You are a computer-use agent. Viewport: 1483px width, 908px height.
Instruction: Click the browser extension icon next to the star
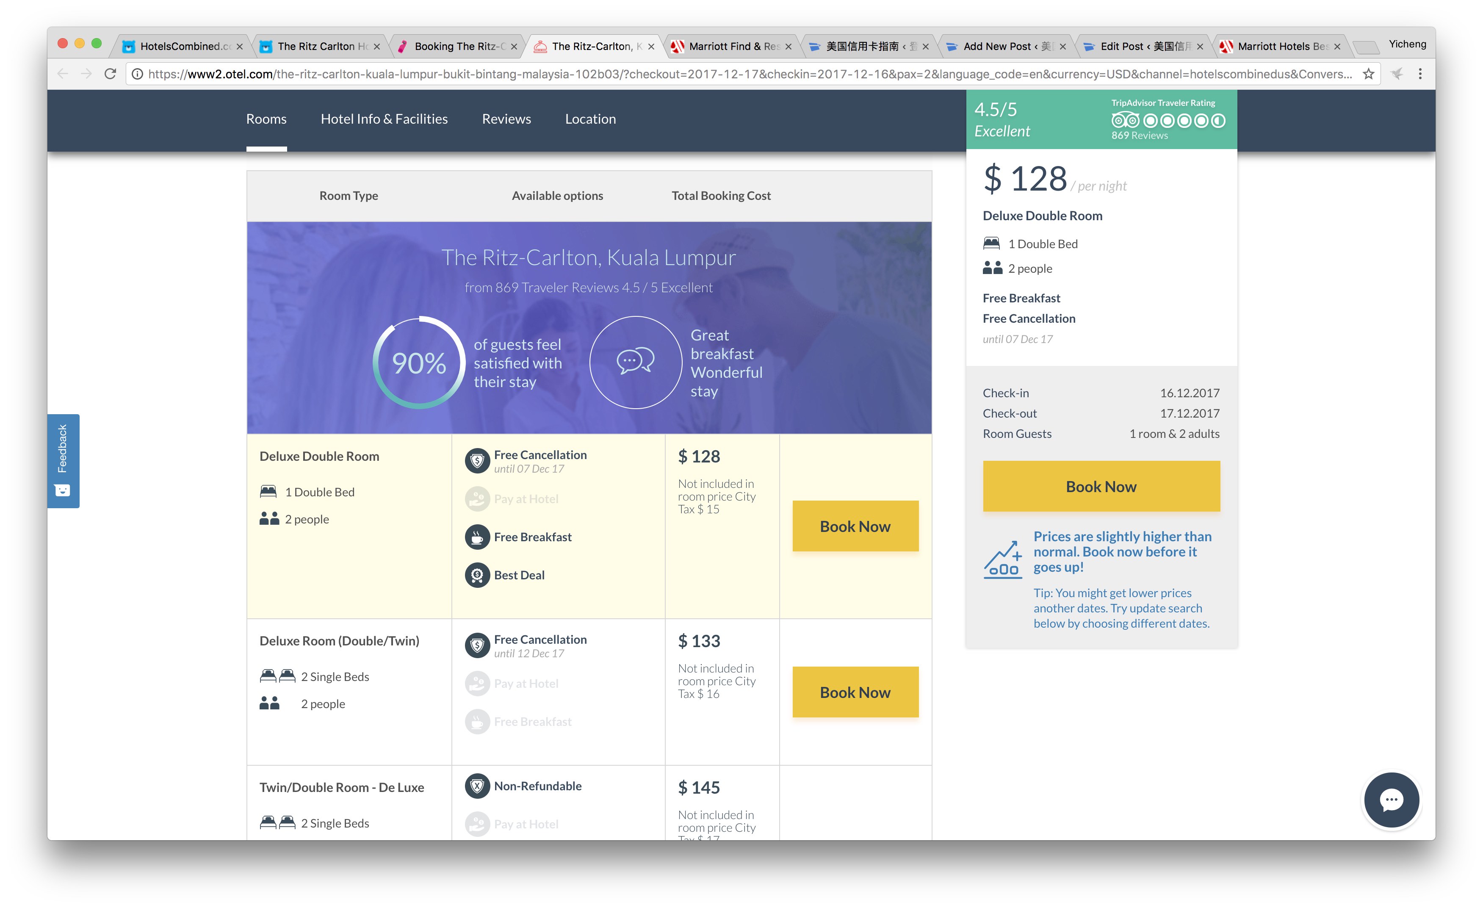click(x=1397, y=74)
